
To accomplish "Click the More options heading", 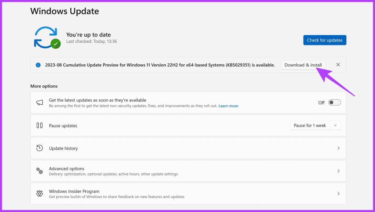I will (x=44, y=86).
